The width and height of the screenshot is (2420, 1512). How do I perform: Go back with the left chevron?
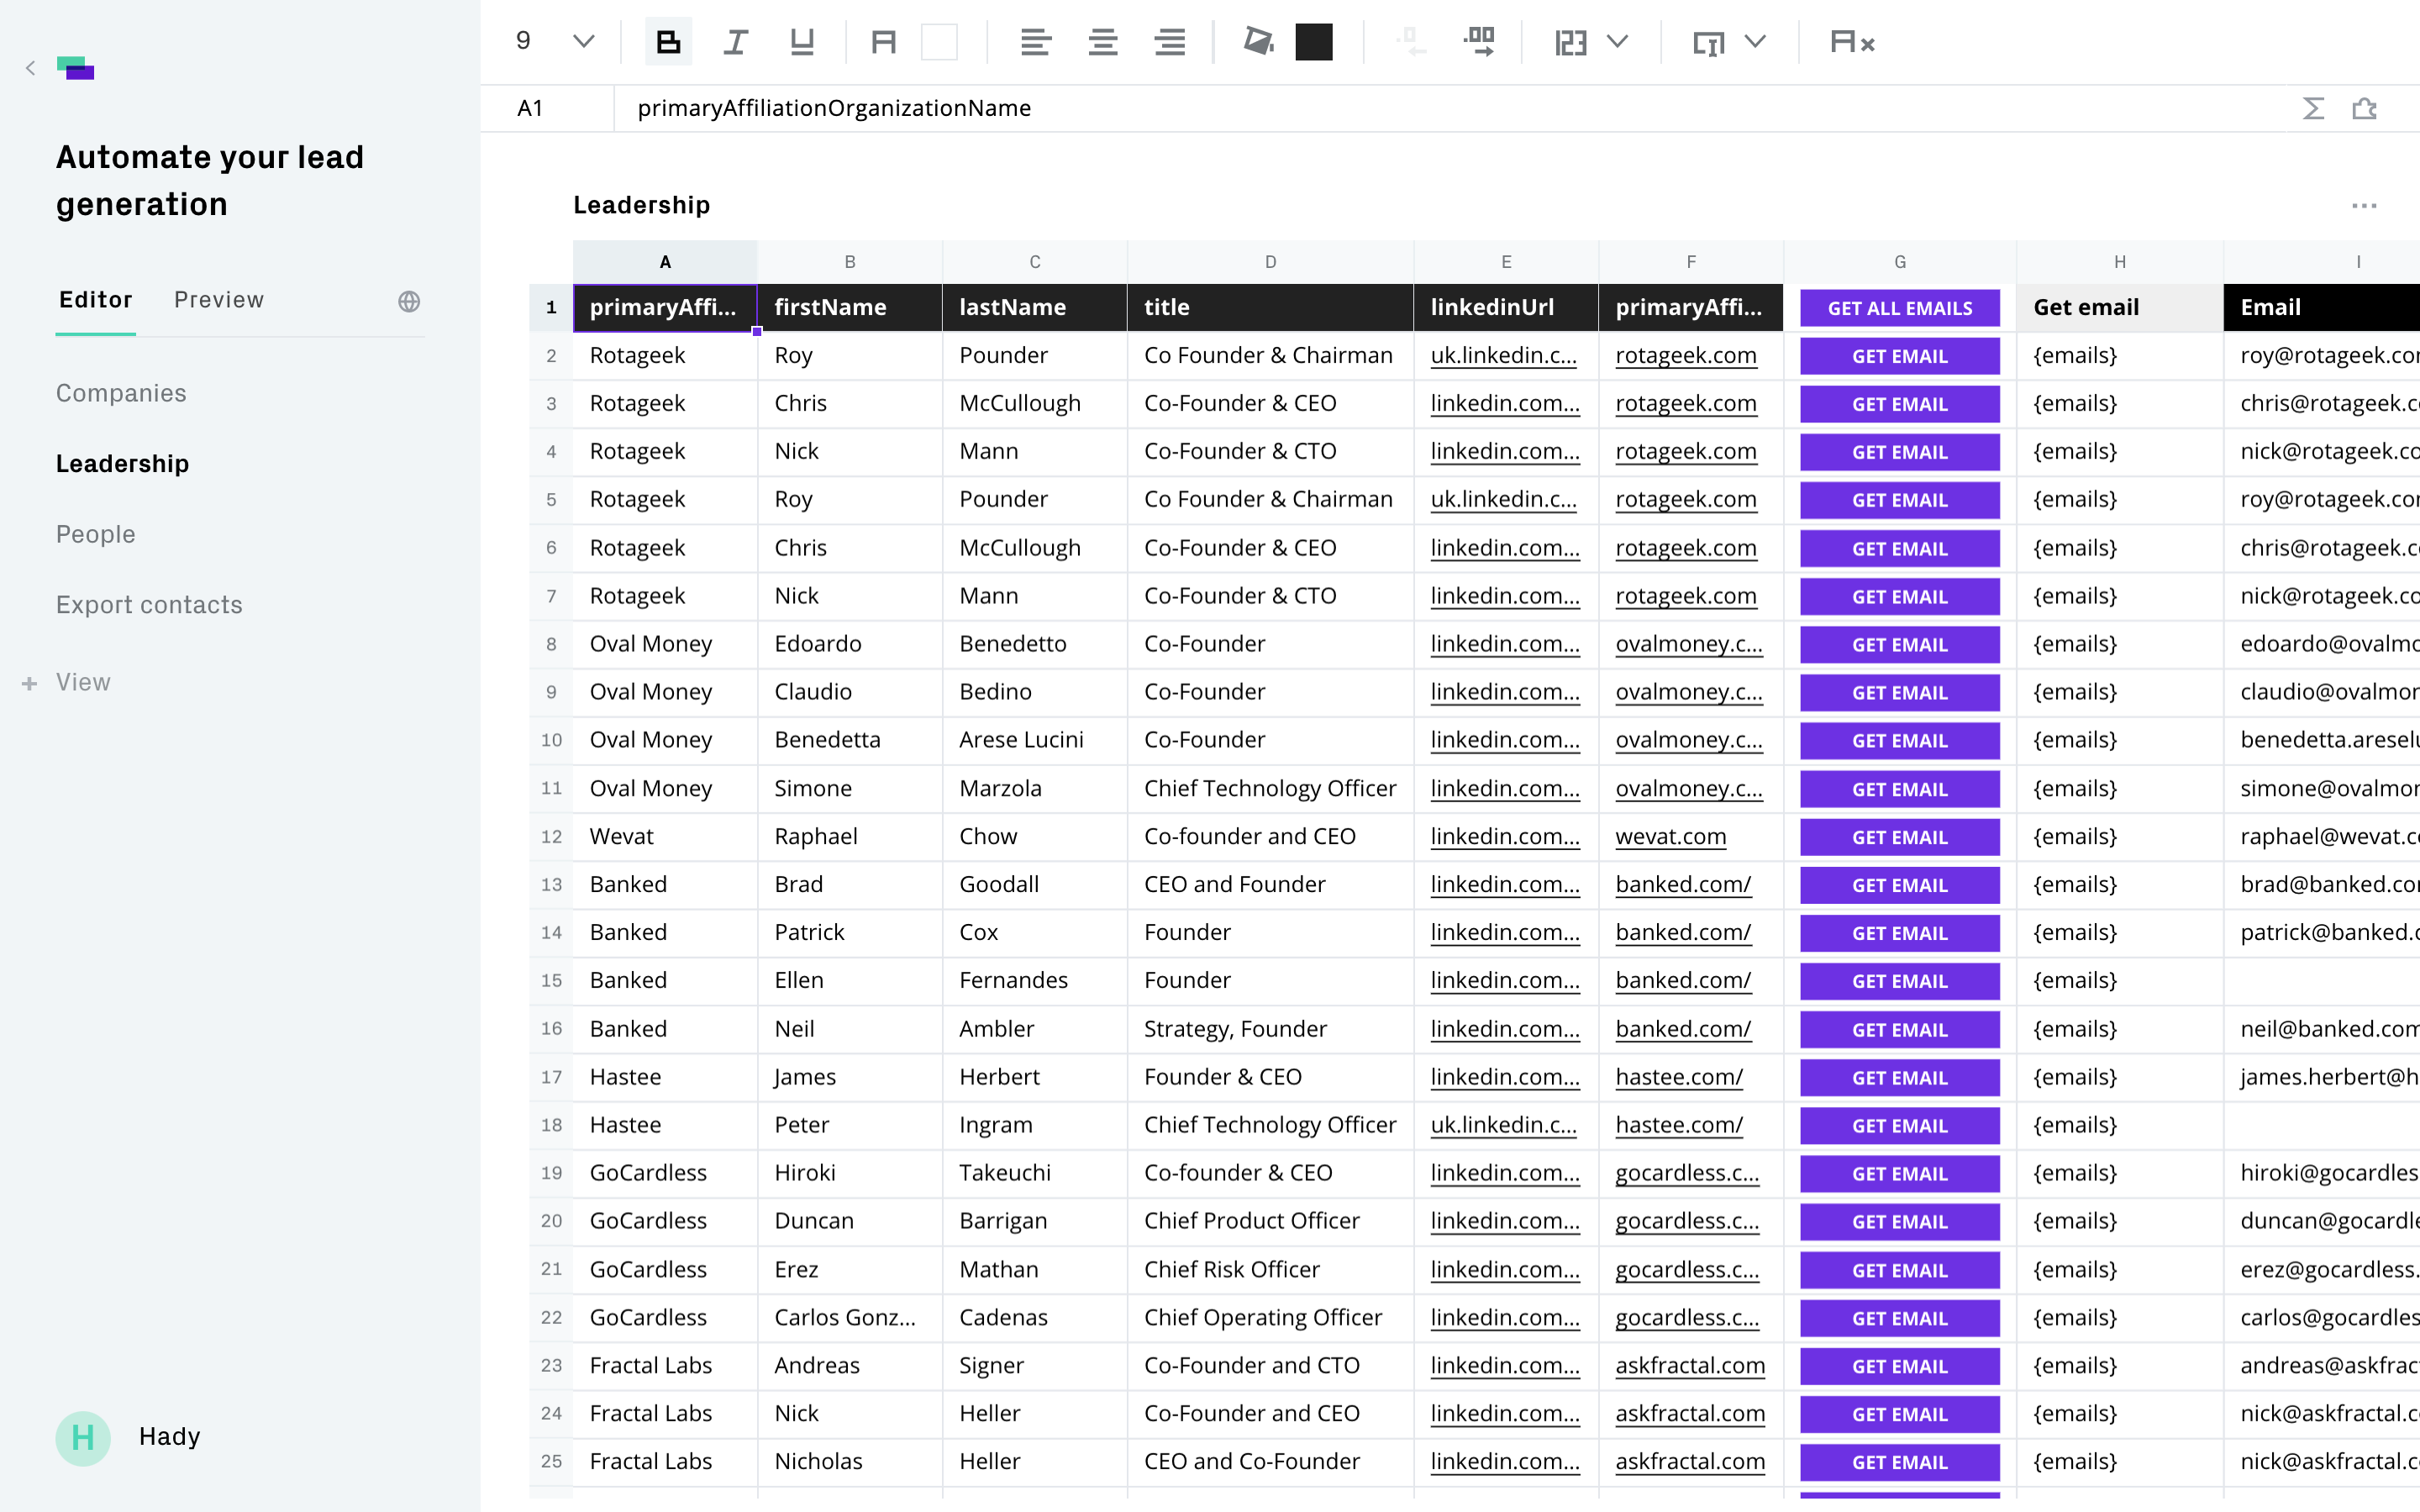coord(30,68)
